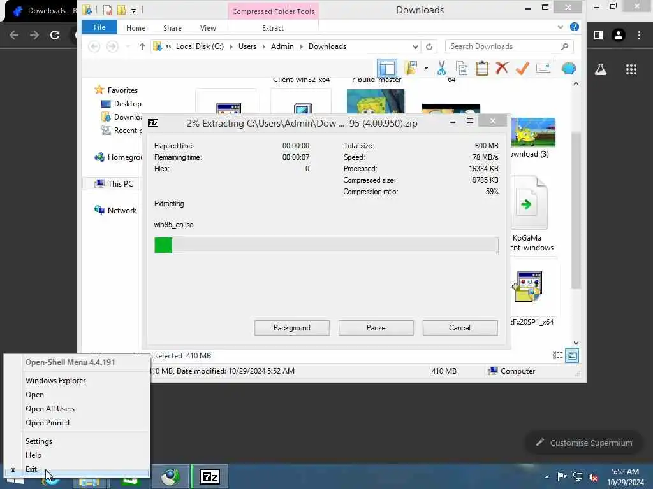
Task: Click the E-mail envelope toolbar icon
Action: [x=543, y=67]
